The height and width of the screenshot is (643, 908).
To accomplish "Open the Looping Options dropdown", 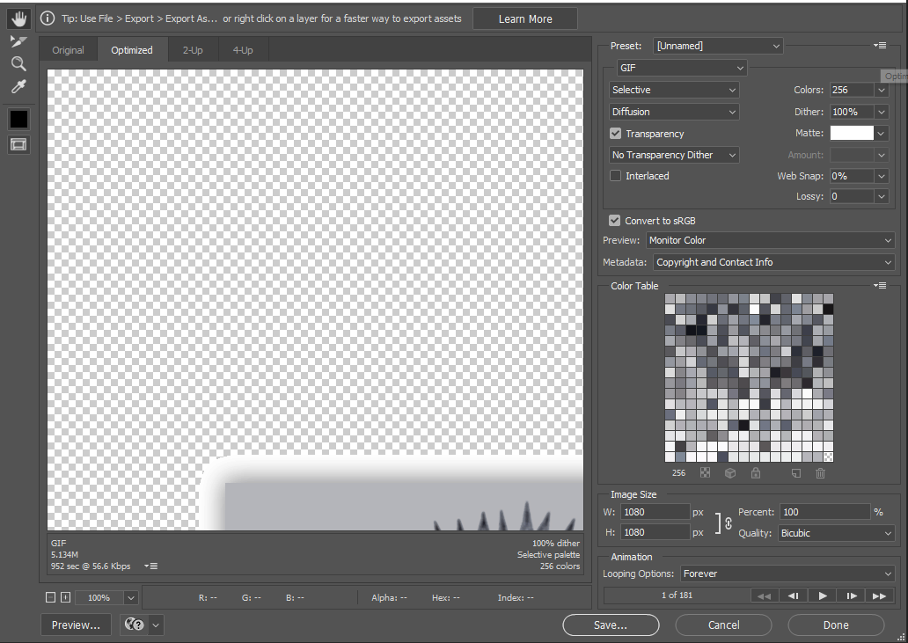I will click(787, 573).
